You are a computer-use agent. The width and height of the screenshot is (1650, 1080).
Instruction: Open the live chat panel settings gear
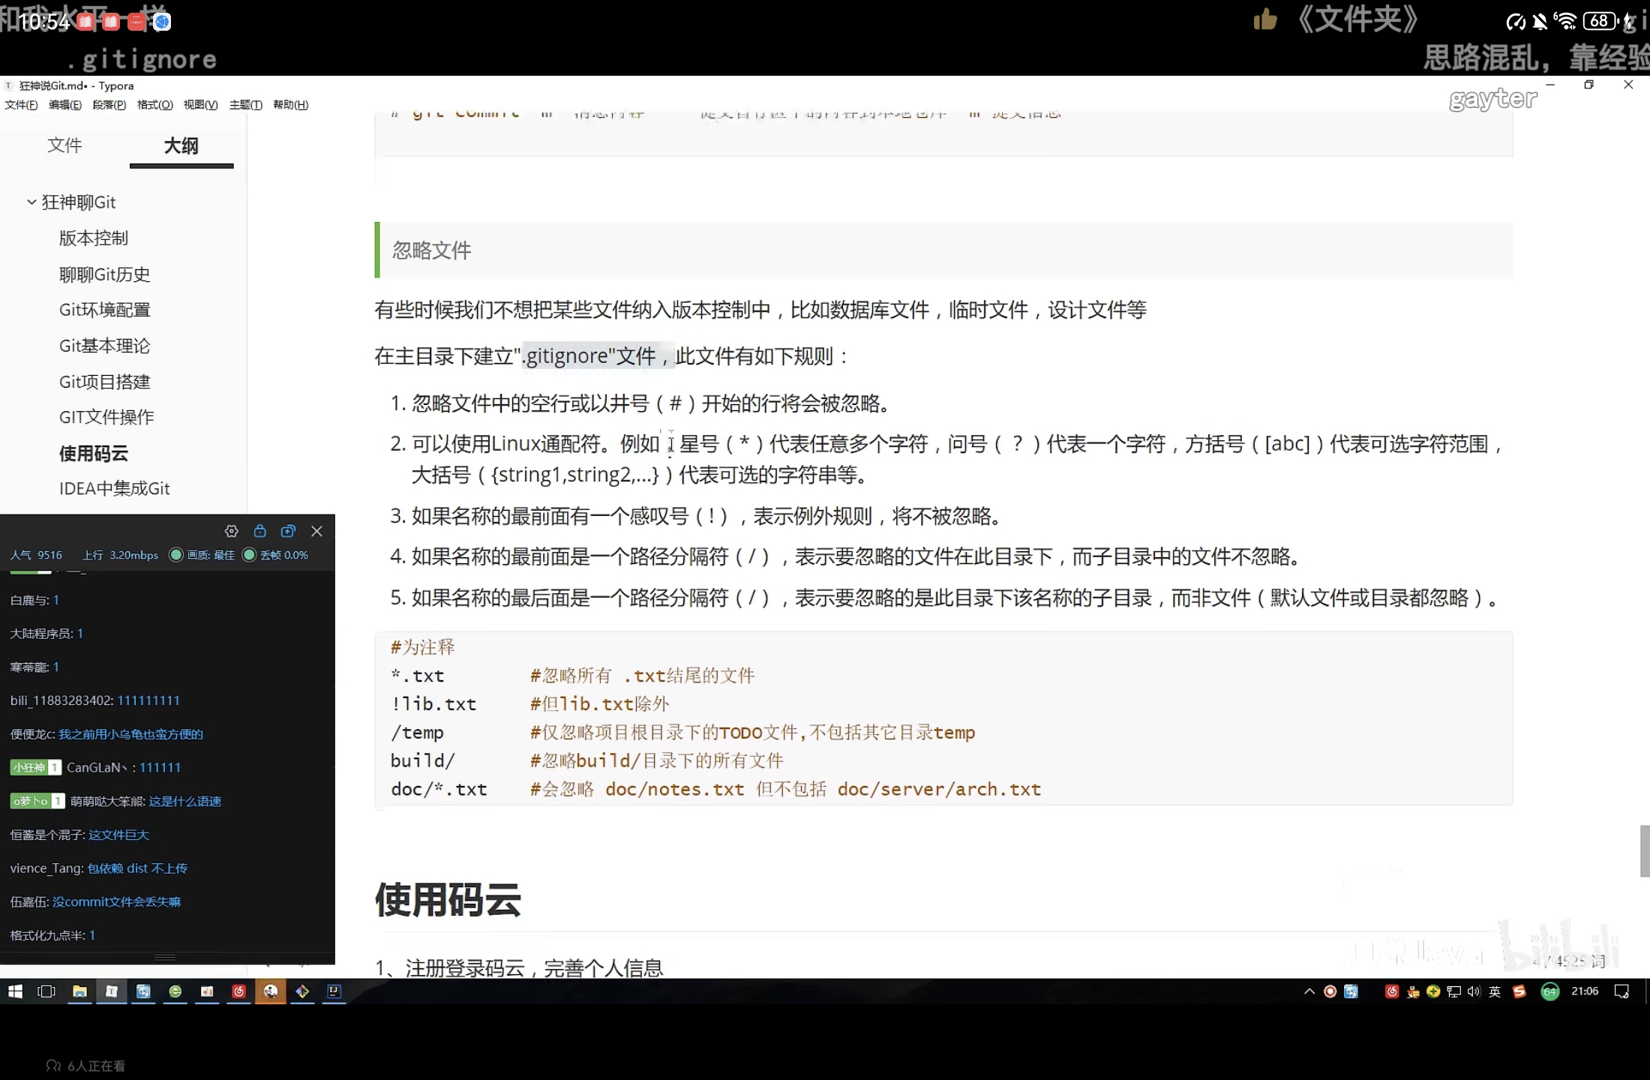point(231,531)
